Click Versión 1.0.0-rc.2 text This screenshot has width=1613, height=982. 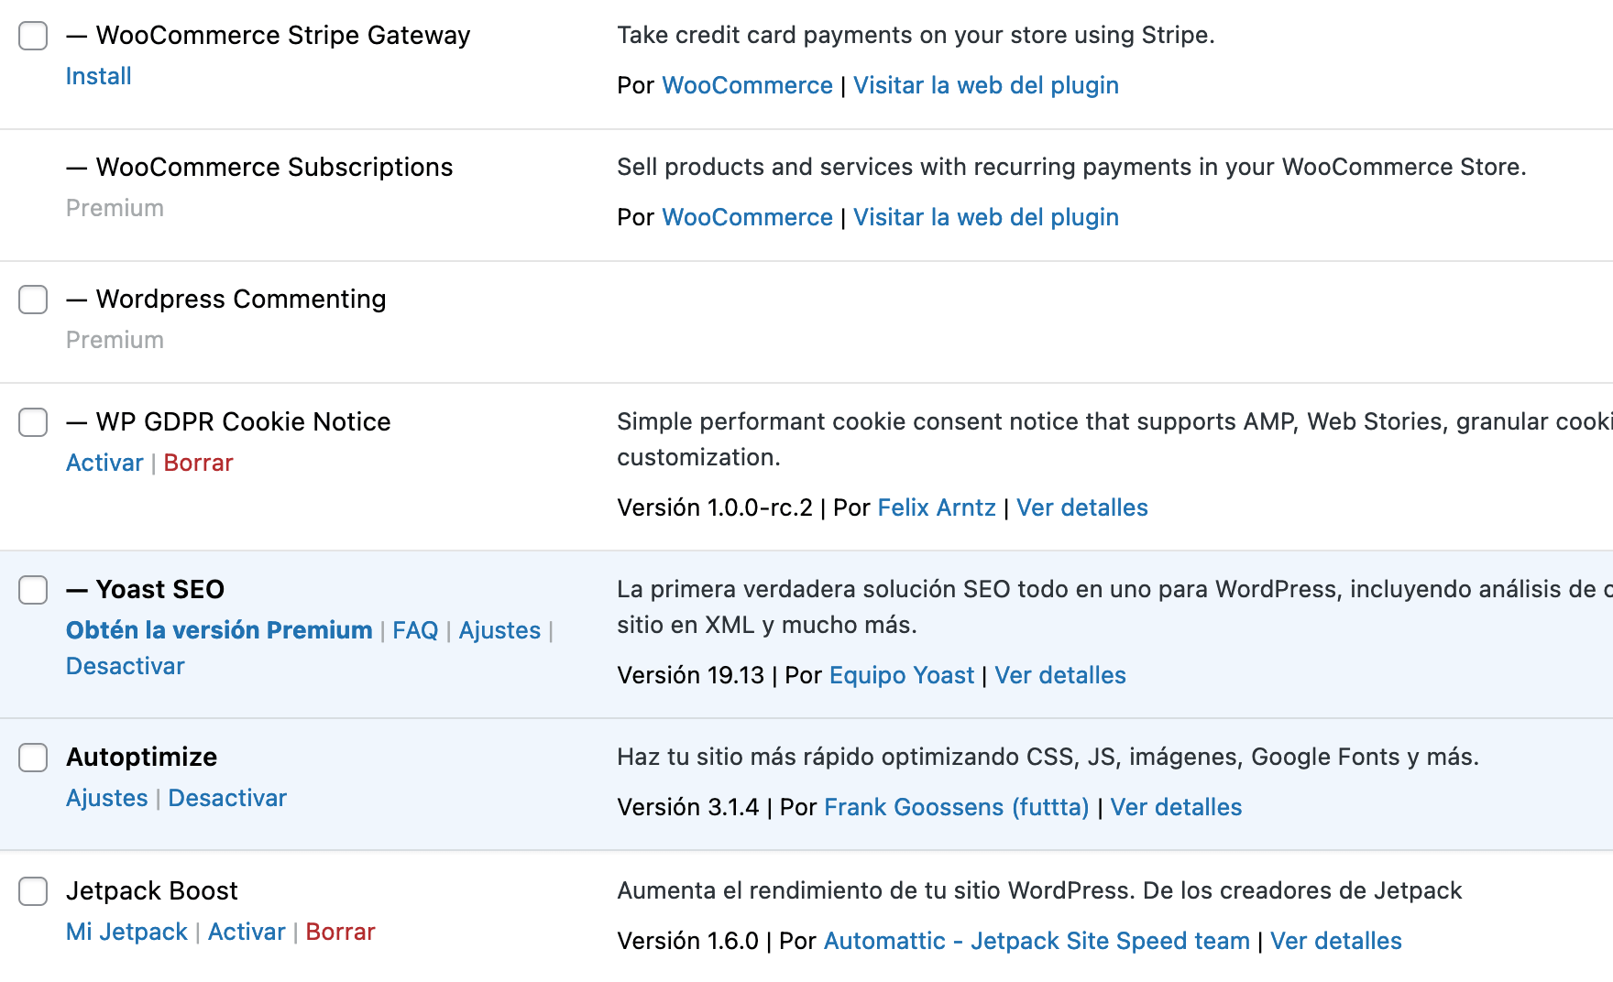pos(715,507)
